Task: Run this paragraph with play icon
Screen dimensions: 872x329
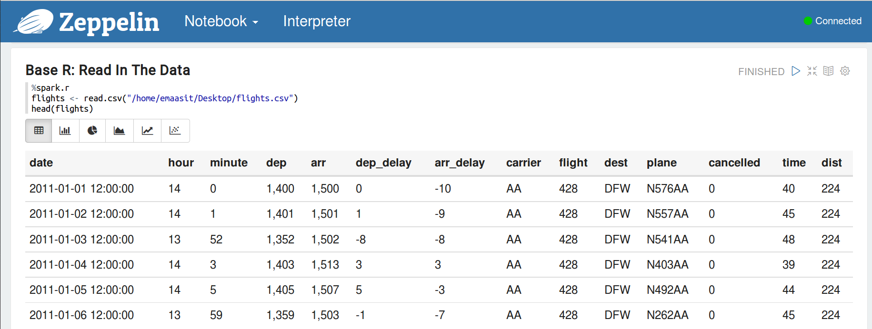Action: point(796,71)
